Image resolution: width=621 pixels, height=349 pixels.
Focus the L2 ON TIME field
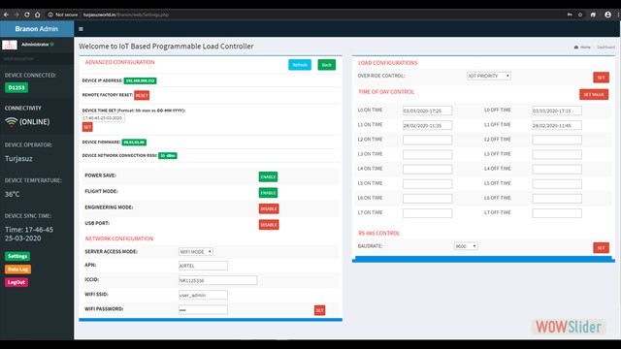pos(427,140)
